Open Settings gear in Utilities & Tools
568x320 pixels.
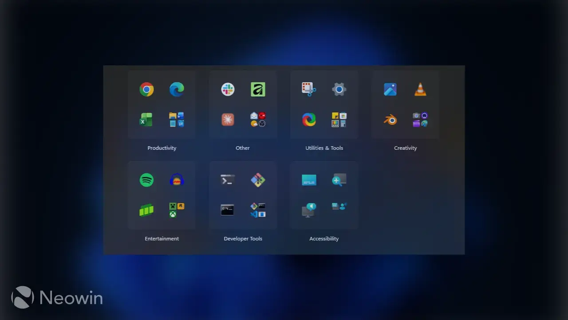click(x=339, y=89)
